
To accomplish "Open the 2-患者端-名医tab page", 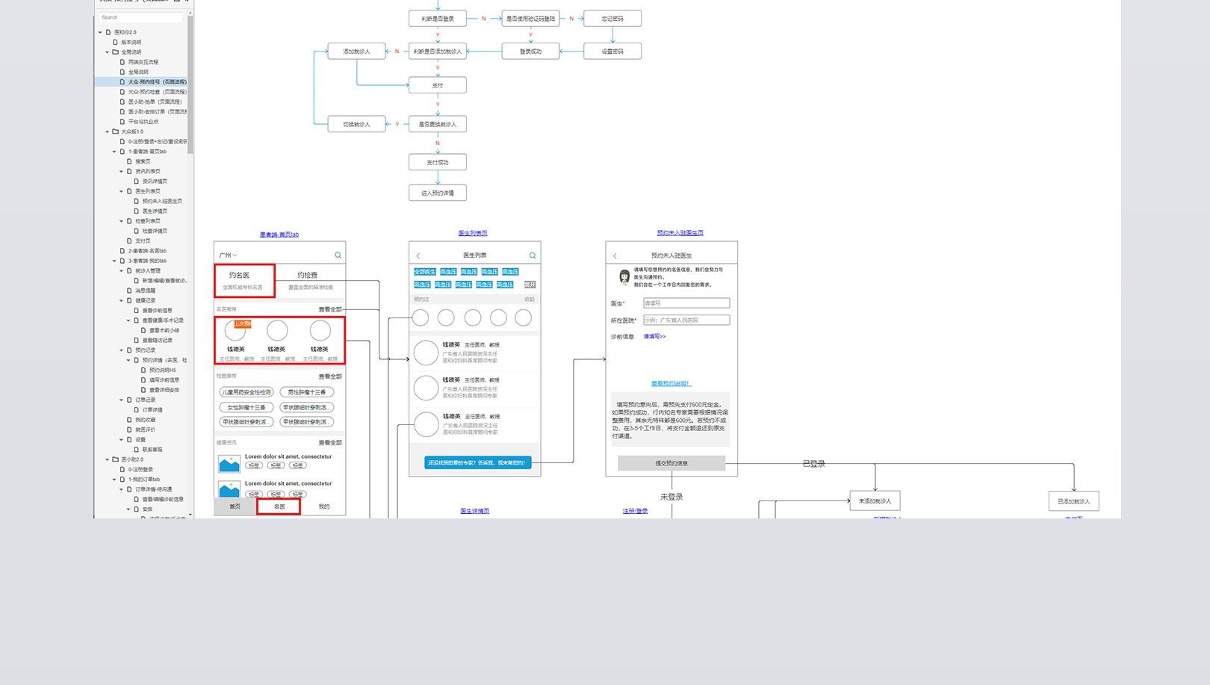I will pyautogui.click(x=147, y=251).
